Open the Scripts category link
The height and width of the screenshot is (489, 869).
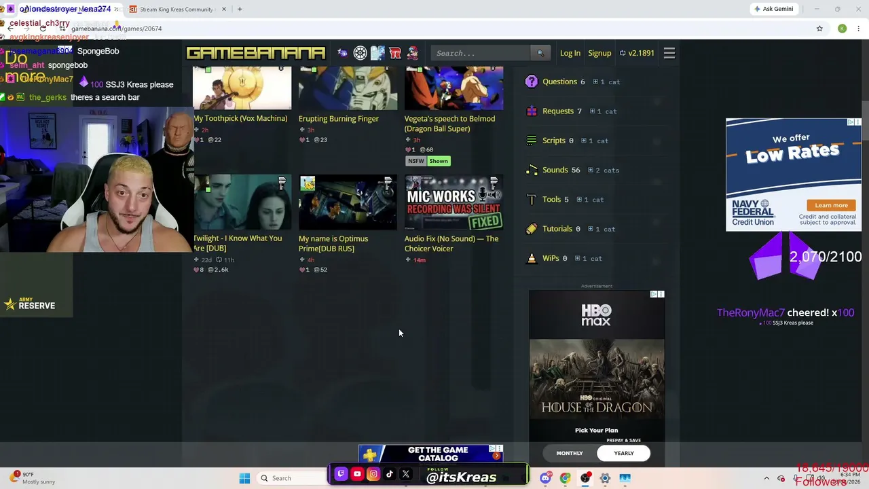[x=554, y=141]
